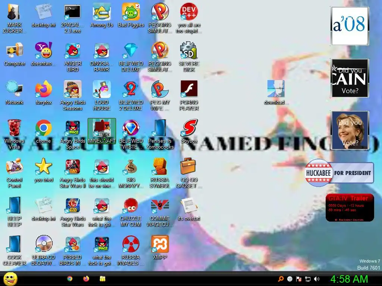Open Firefox from the taskbar
Screen dimensions: 382x286
[x=86, y=279]
